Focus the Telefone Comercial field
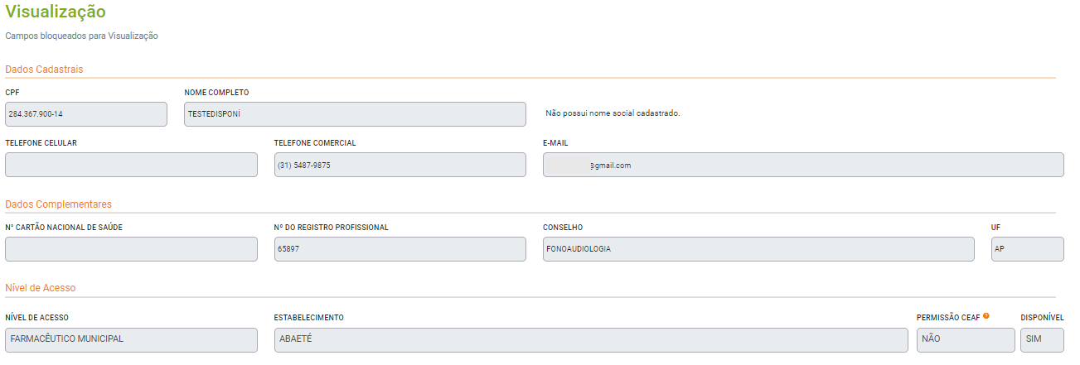The height and width of the screenshot is (365, 1080). point(400,165)
